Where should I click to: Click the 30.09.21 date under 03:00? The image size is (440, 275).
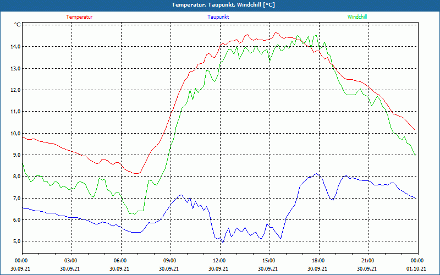tap(70, 268)
